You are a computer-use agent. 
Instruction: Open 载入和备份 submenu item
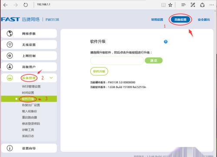[30, 111]
